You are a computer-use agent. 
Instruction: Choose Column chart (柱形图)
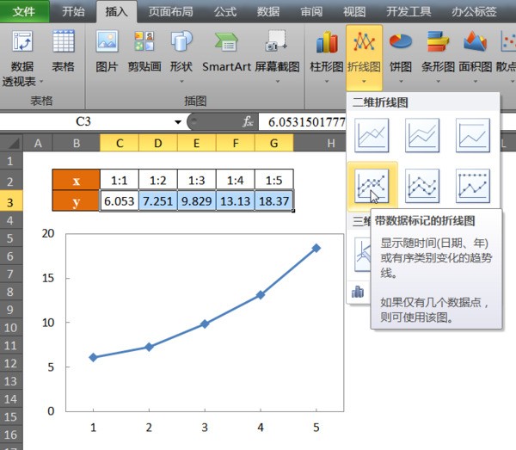327,56
